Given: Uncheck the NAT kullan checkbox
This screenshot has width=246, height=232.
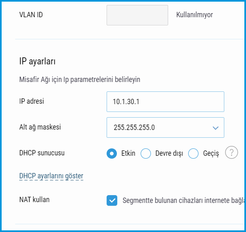Looking at the screenshot, I should 112,200.
